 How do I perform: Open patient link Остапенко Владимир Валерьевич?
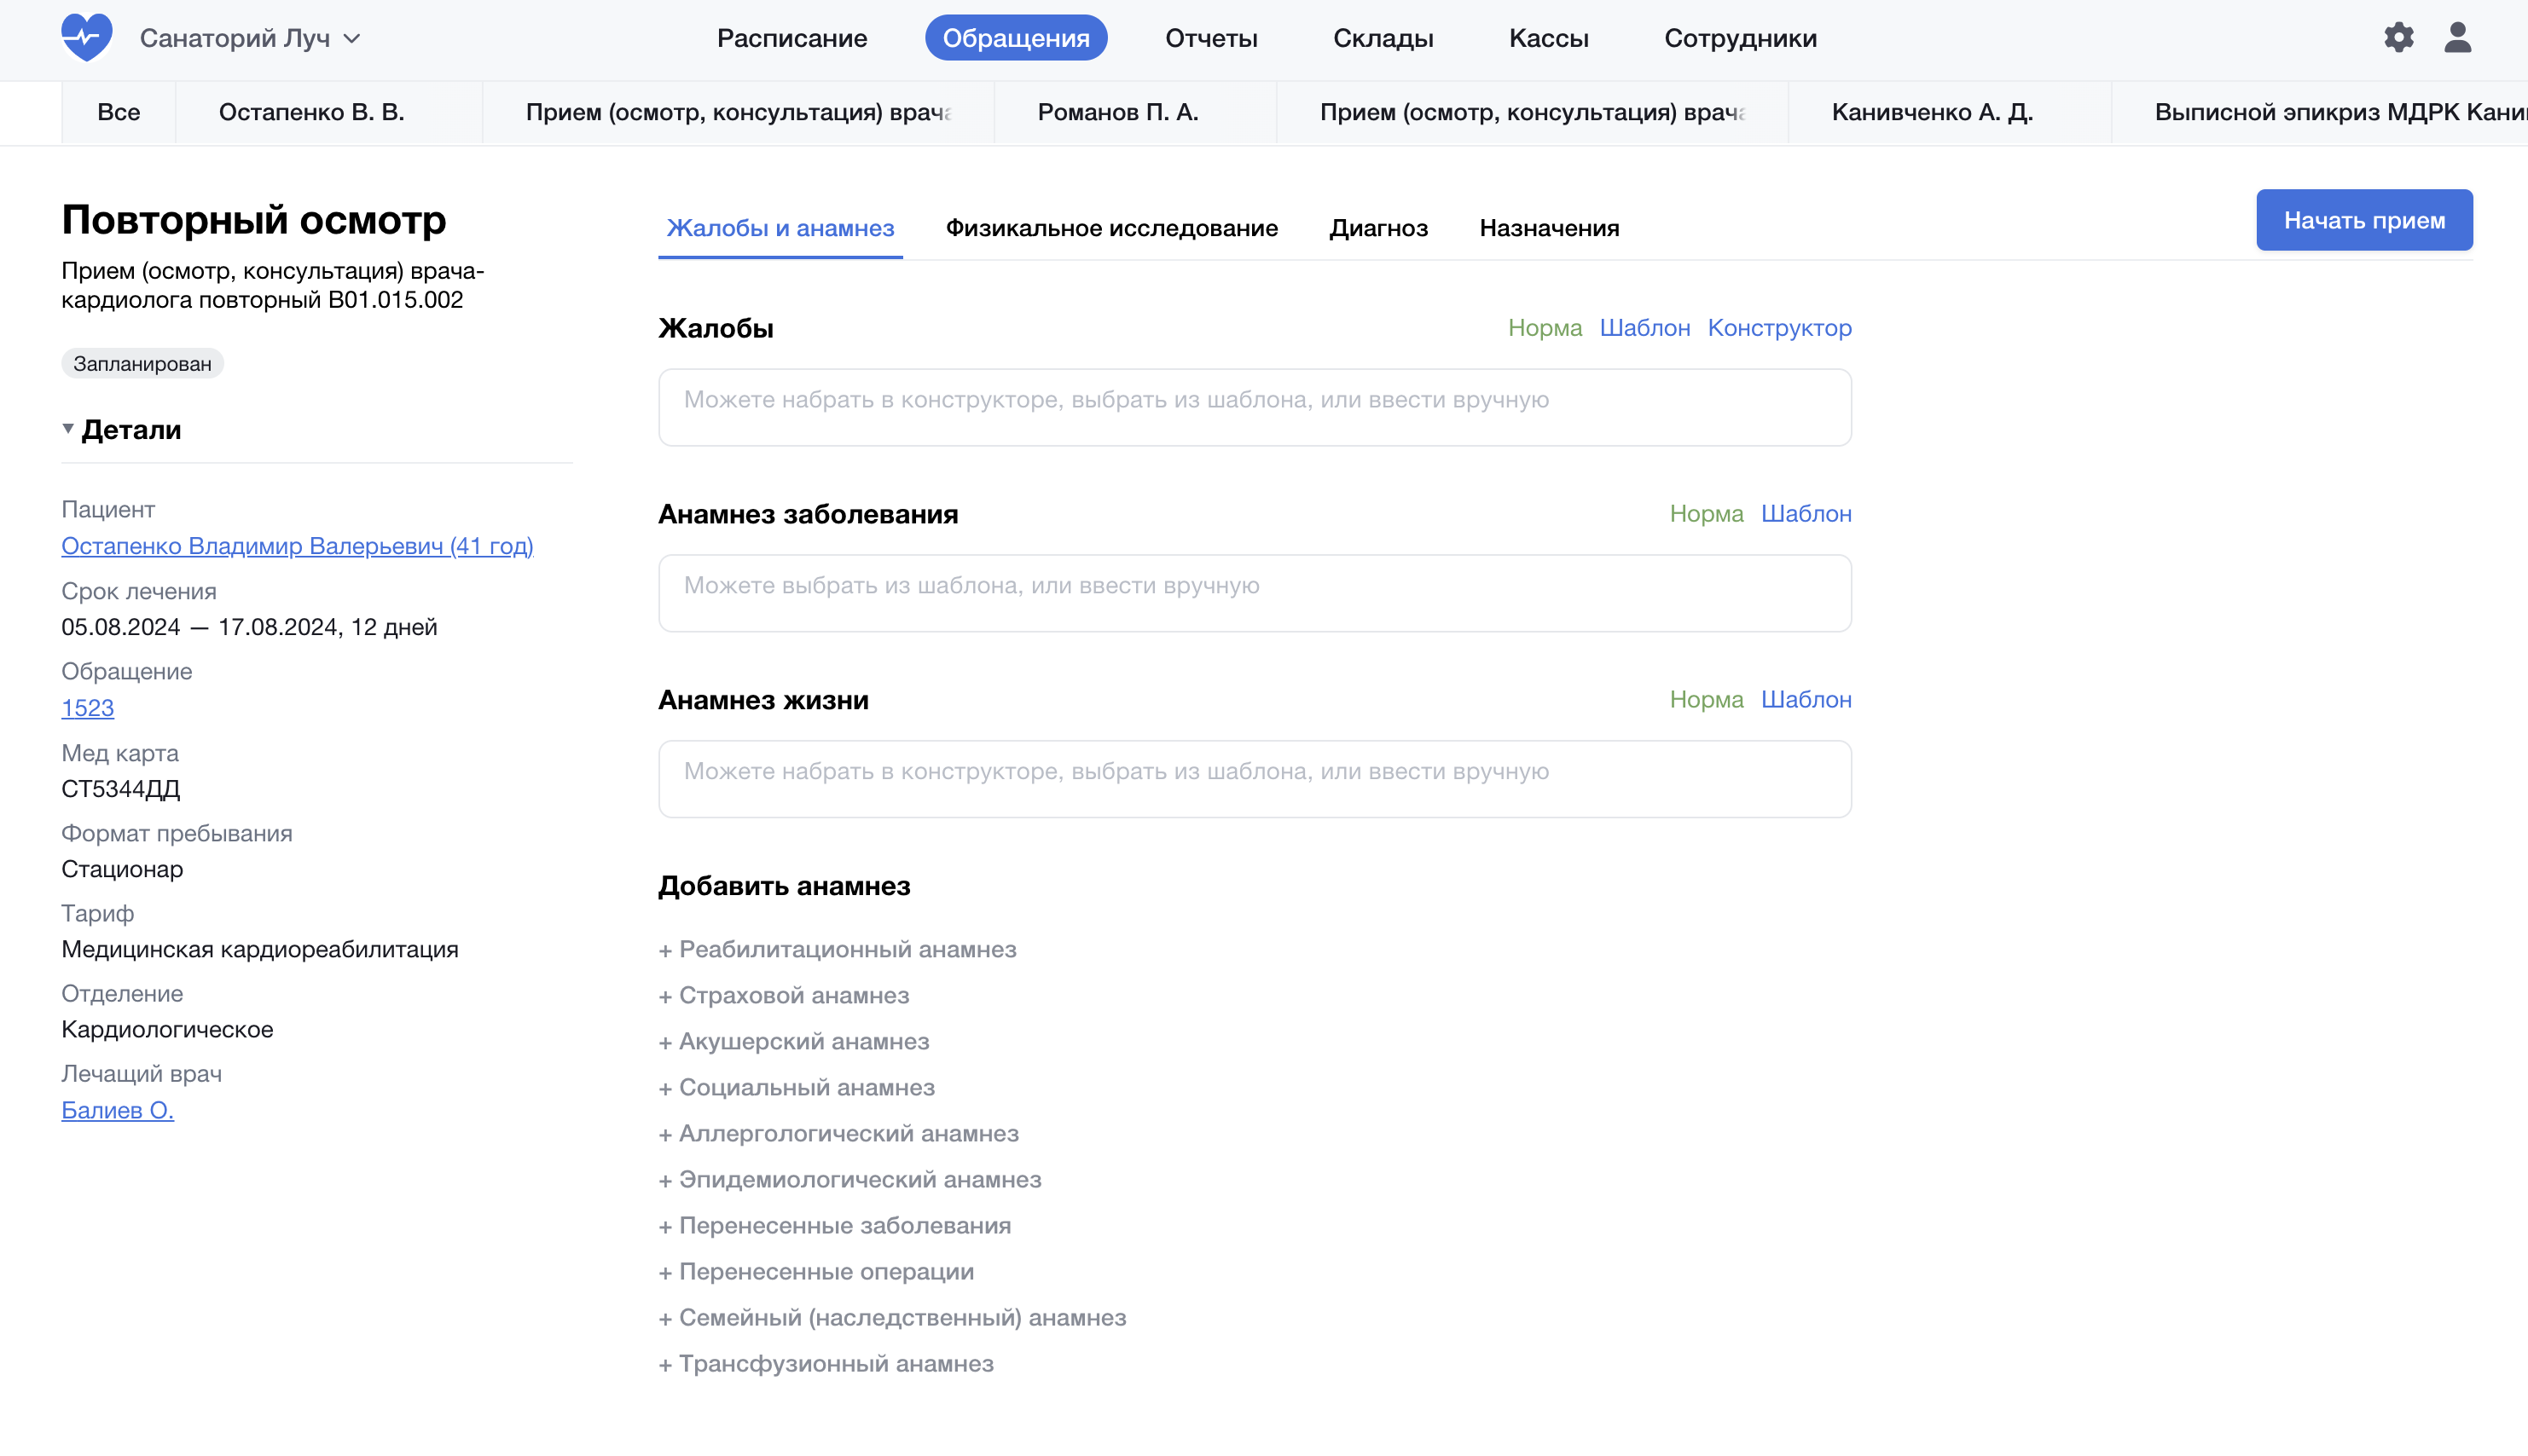(297, 546)
